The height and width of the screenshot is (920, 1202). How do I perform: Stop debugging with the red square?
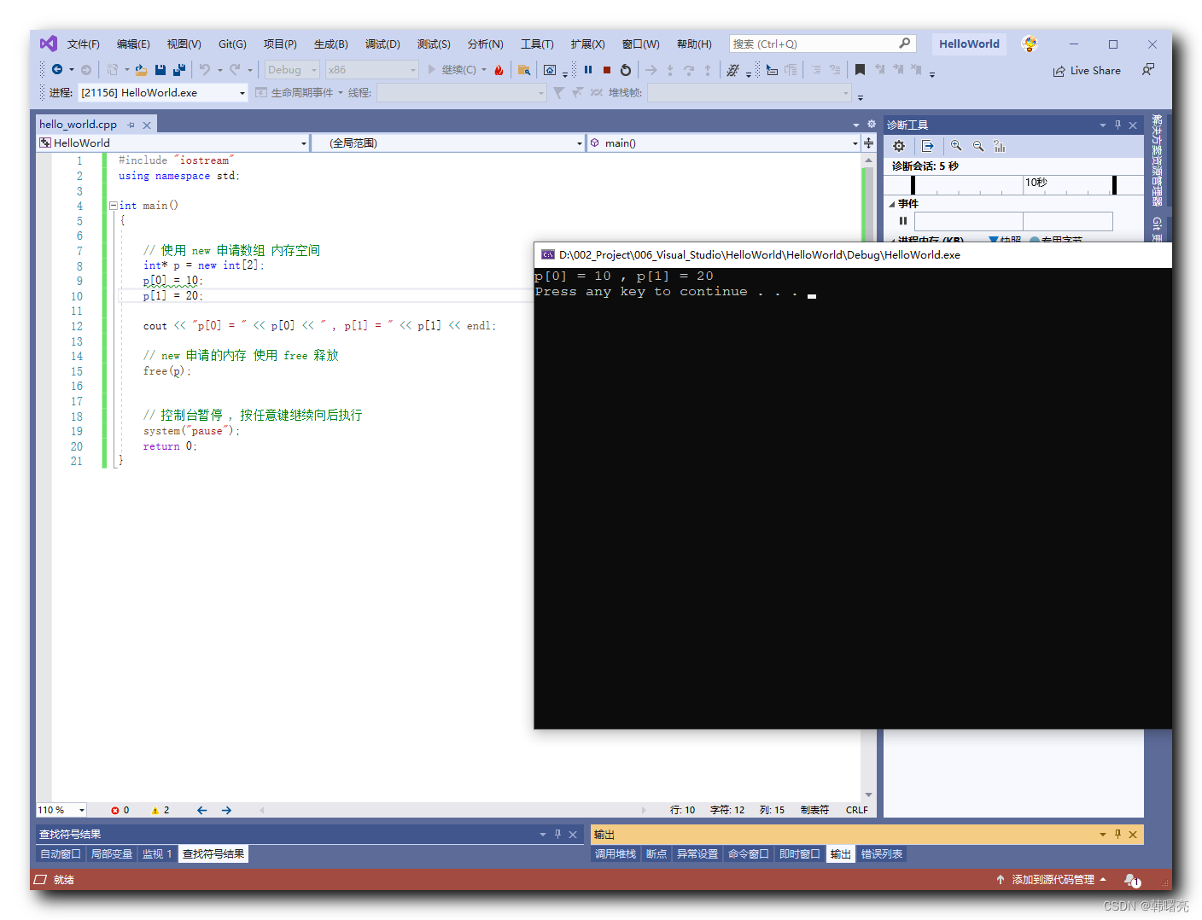coord(607,70)
